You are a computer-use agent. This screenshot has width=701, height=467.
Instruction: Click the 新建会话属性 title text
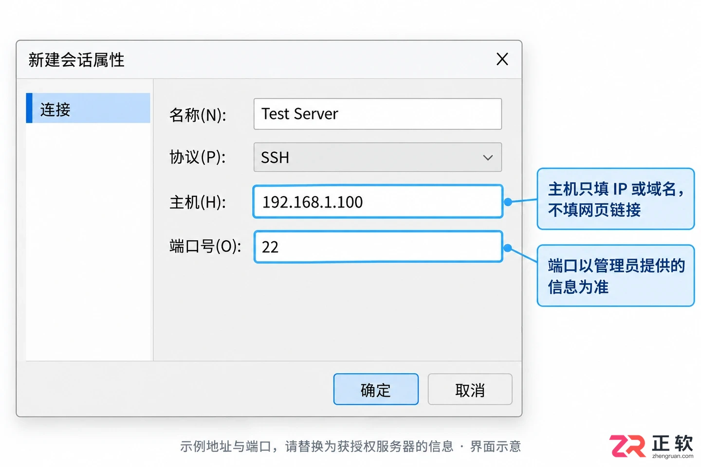coord(76,60)
